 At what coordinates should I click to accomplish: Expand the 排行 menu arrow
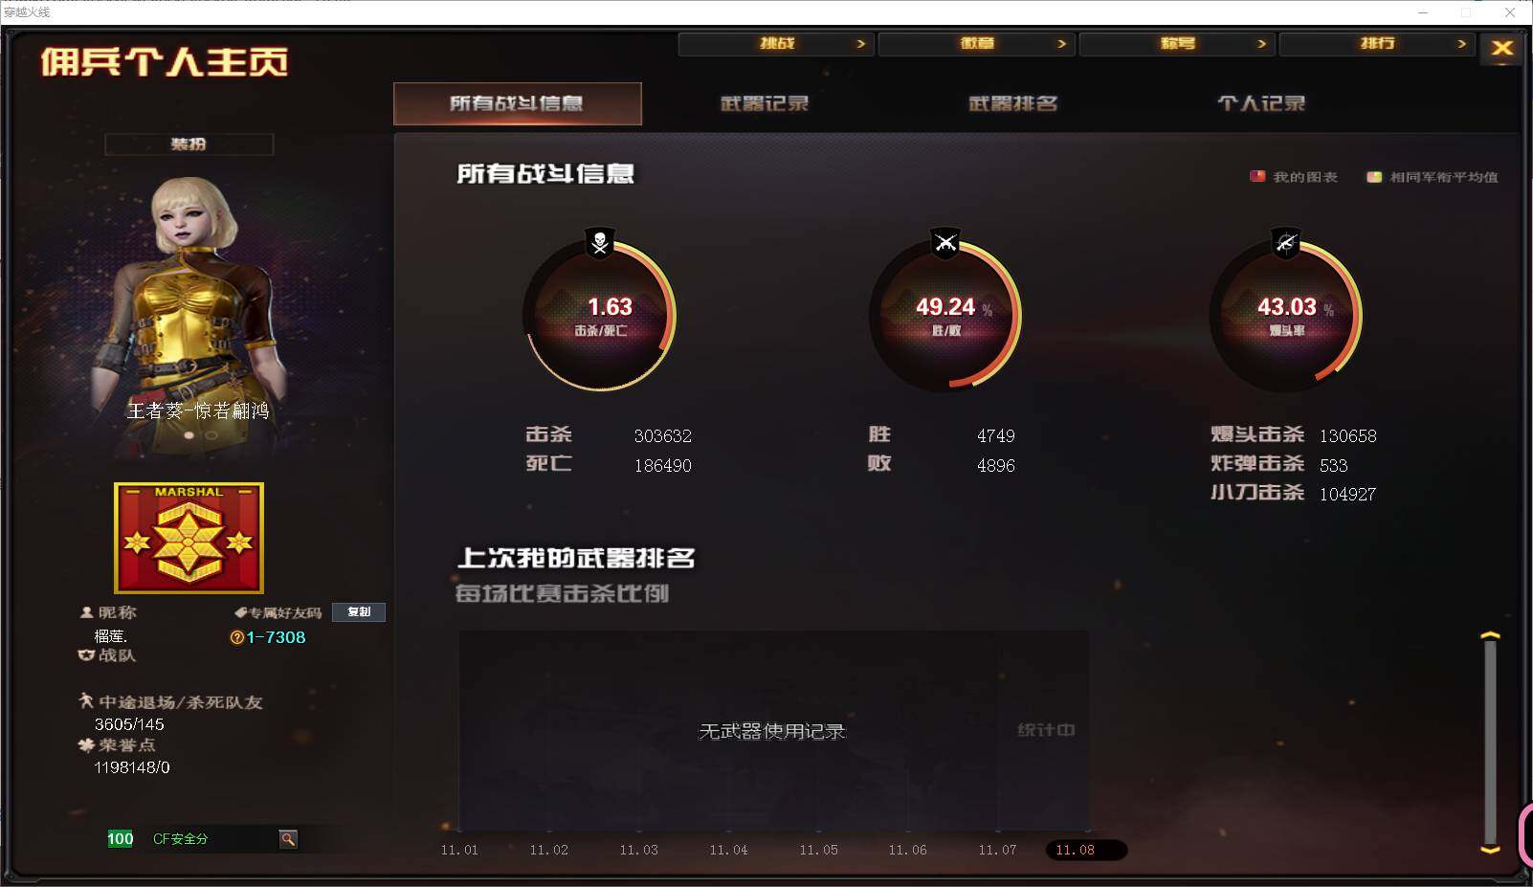click(x=1461, y=44)
